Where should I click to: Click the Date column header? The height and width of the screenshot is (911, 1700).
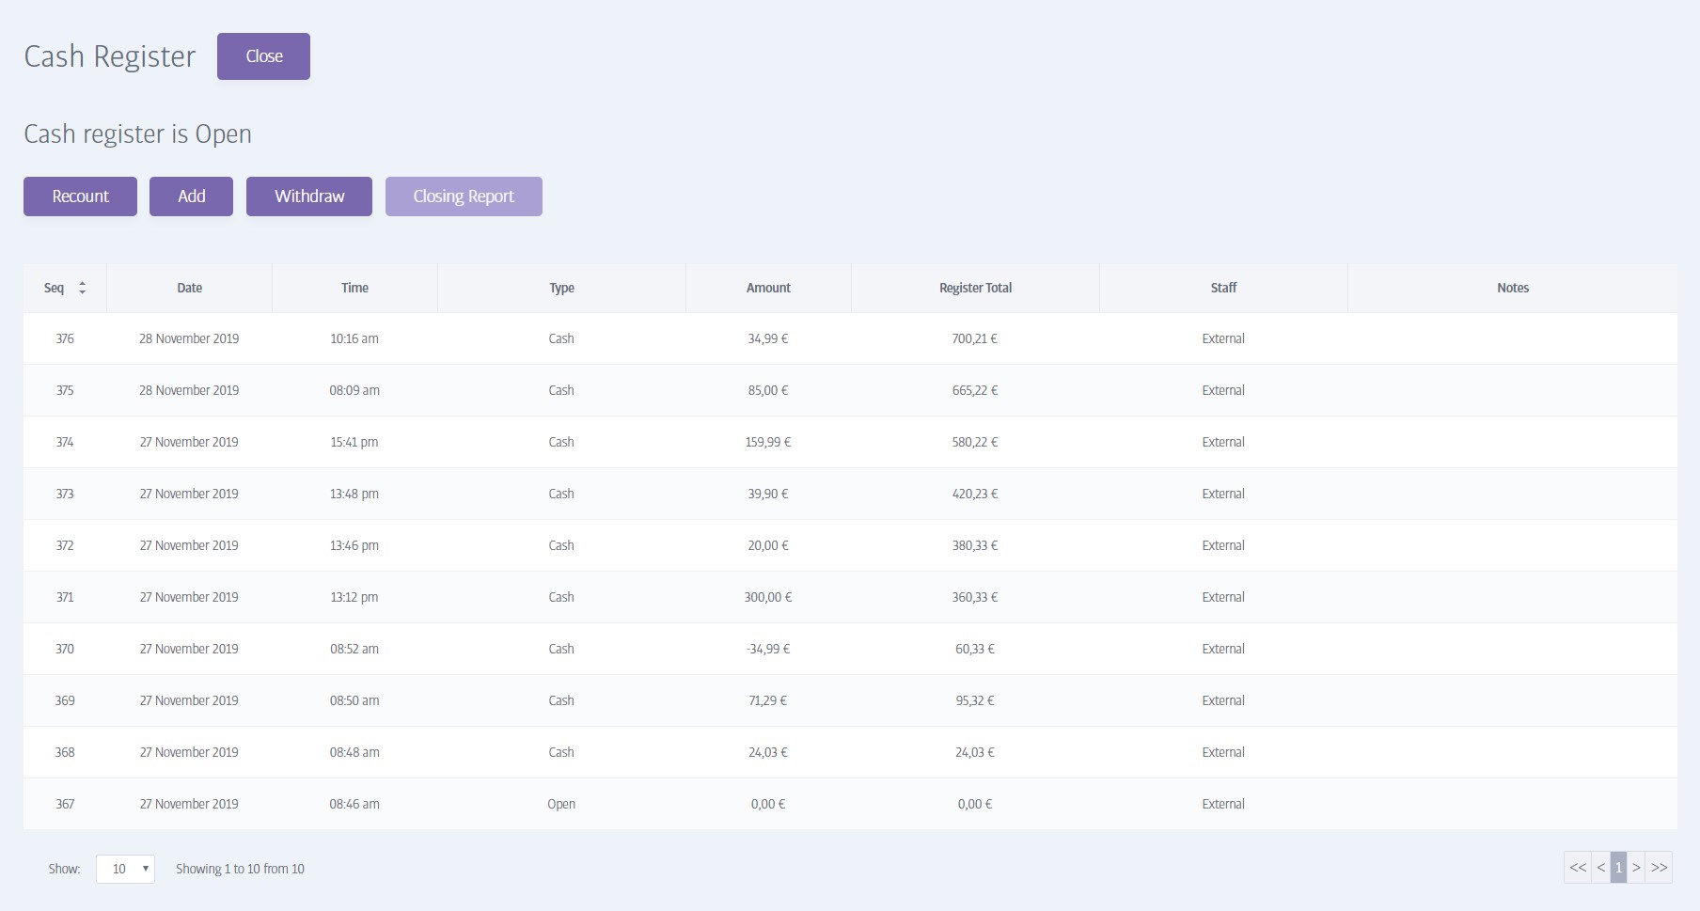[189, 288]
